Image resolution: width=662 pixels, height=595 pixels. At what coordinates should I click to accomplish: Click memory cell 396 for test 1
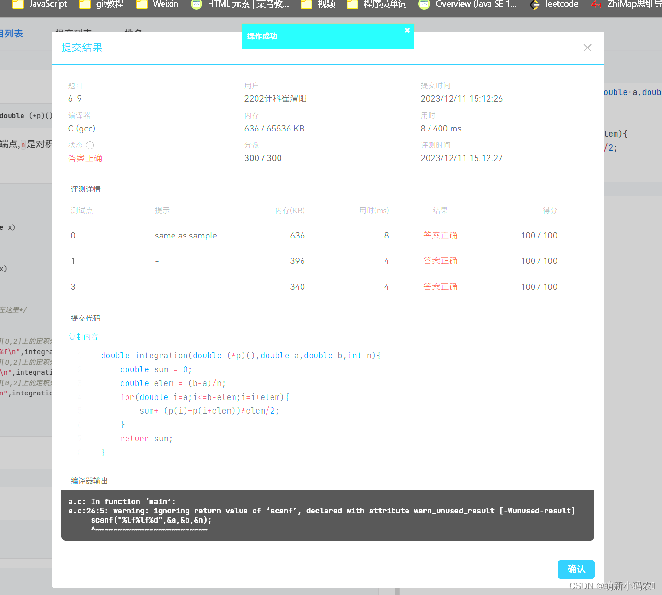(x=297, y=261)
